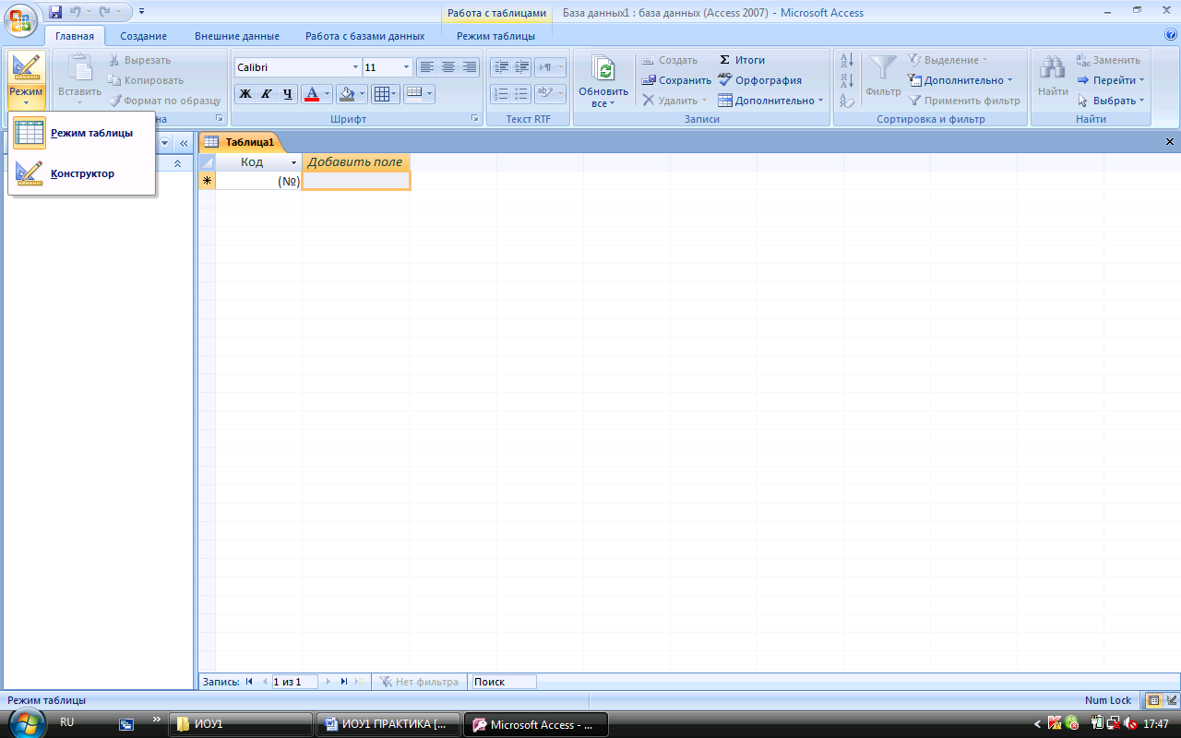
Task: Set font color with the red A
Action: pyautogui.click(x=311, y=94)
